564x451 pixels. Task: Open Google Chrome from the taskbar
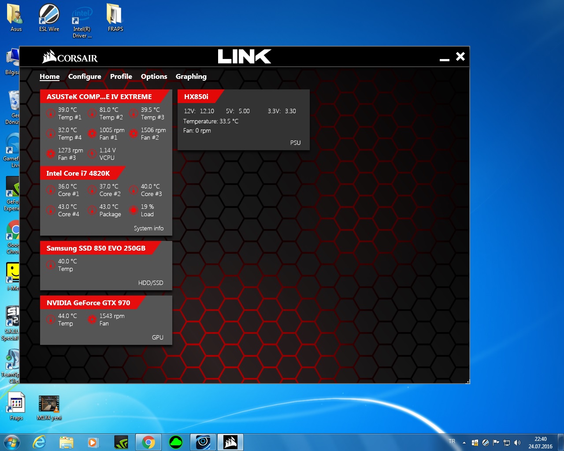148,442
